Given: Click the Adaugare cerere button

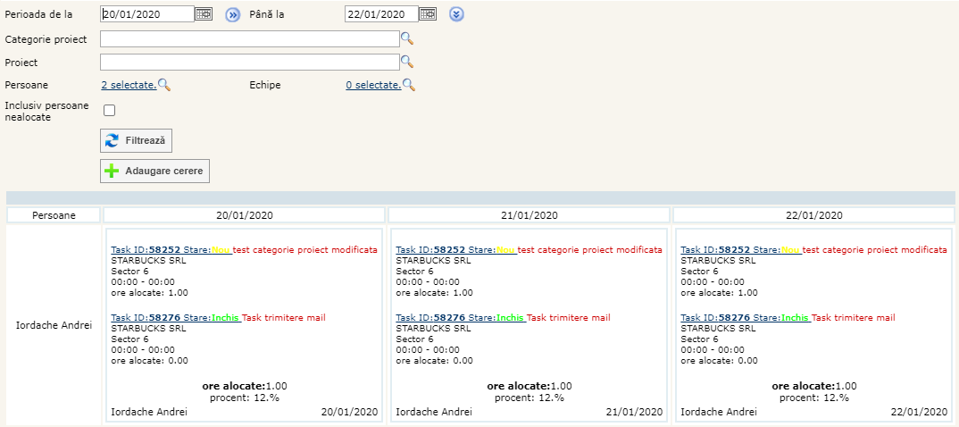Looking at the screenshot, I should (155, 171).
